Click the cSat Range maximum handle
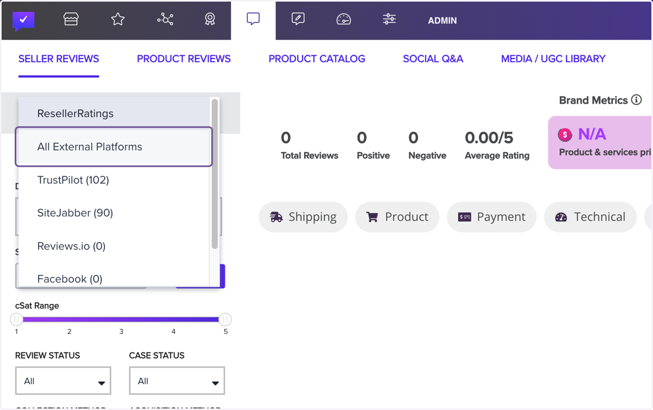The image size is (653, 410). coord(225,319)
